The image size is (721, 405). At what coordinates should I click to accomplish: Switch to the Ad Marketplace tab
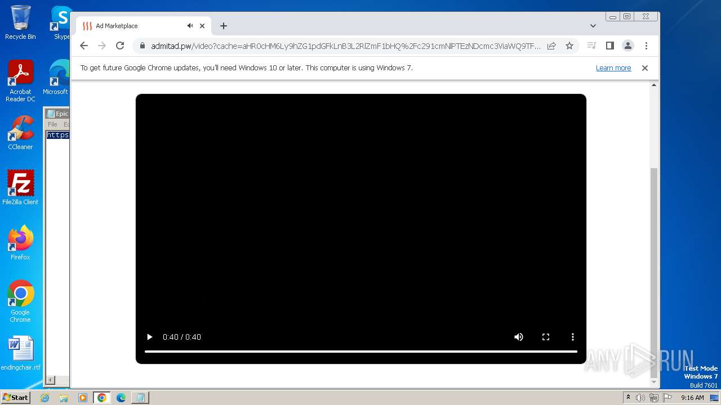tap(144, 26)
